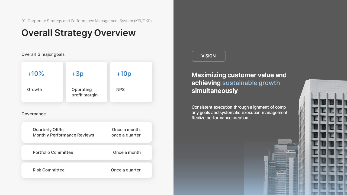Click the Corporate Strategy section breadcrumb text
Image resolution: width=347 pixels, height=195 pixels.
pos(86,21)
